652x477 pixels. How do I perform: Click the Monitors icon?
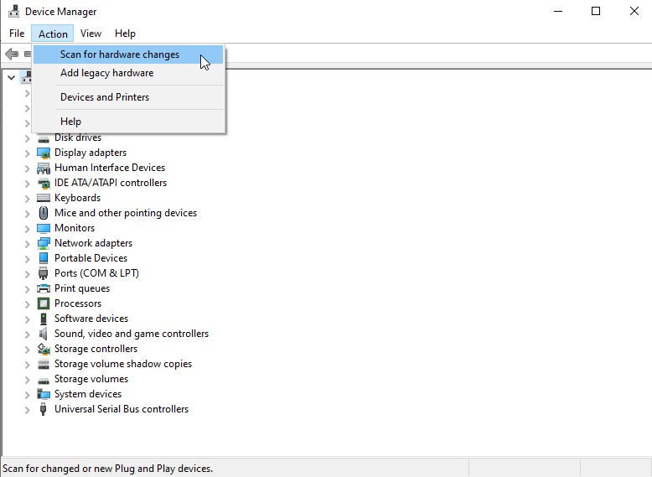(44, 228)
